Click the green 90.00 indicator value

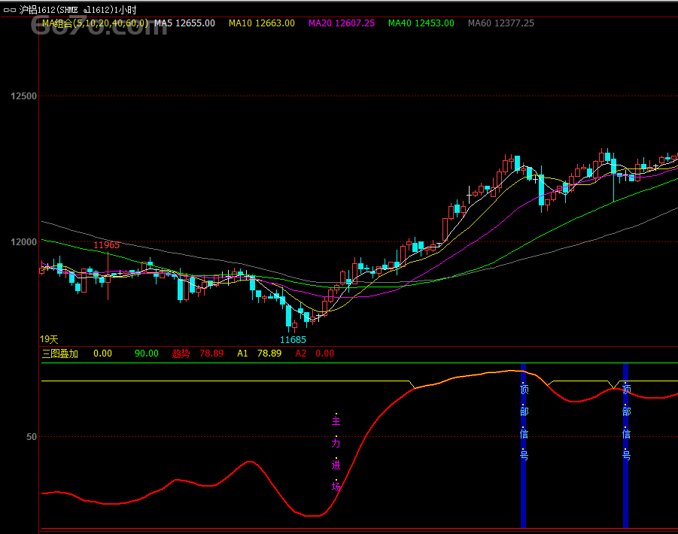(x=147, y=353)
